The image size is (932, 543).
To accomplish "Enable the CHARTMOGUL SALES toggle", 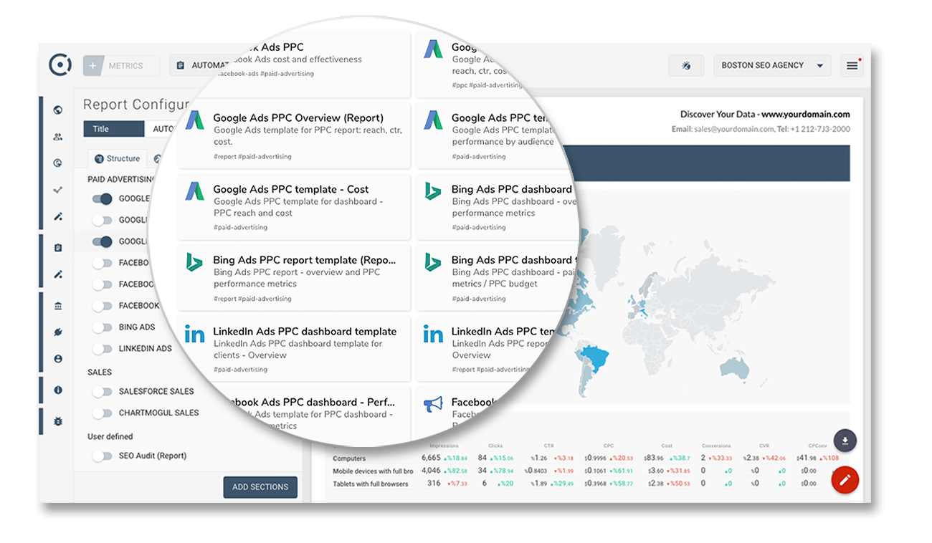I will pos(103,413).
